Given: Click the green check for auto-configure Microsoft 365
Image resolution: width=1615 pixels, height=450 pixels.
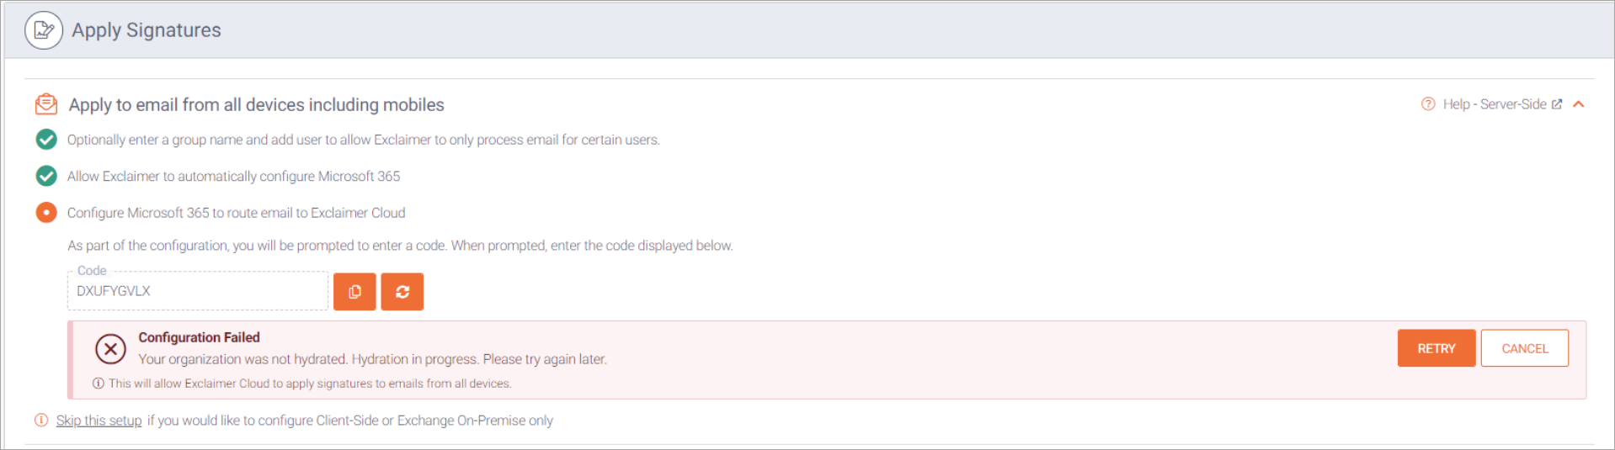Looking at the screenshot, I should click(x=46, y=176).
